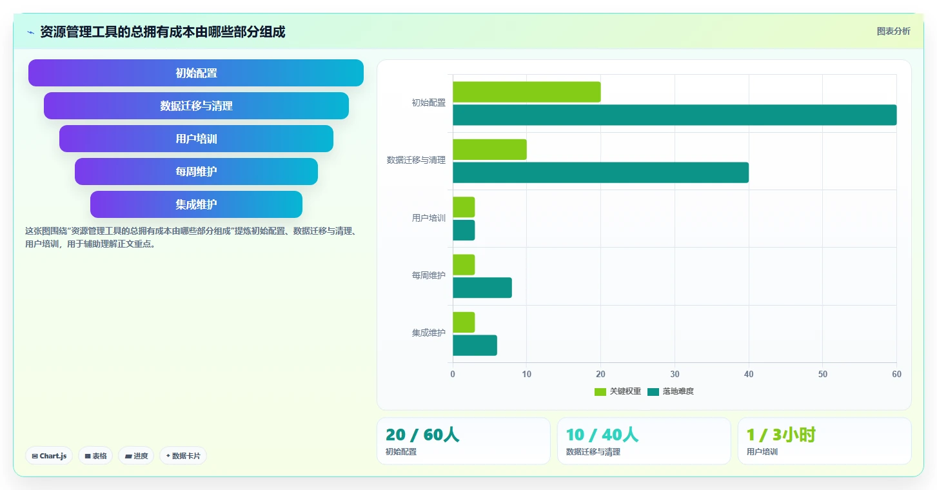937x490 pixels.
Task: Click the teal bar for 用户培训
Action: pos(464,230)
